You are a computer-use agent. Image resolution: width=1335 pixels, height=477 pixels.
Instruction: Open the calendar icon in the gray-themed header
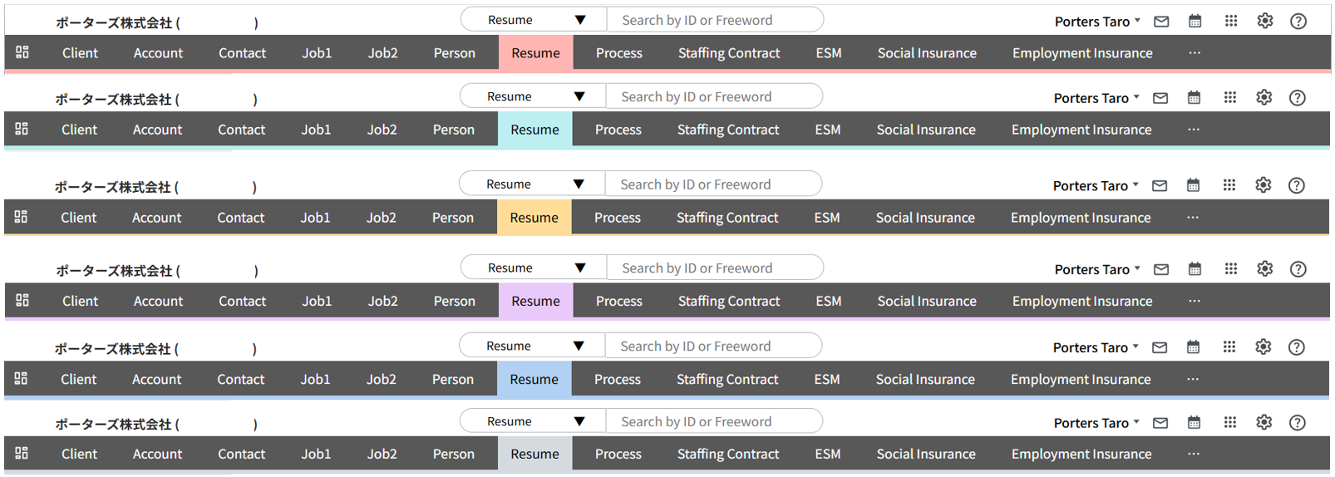(1194, 423)
